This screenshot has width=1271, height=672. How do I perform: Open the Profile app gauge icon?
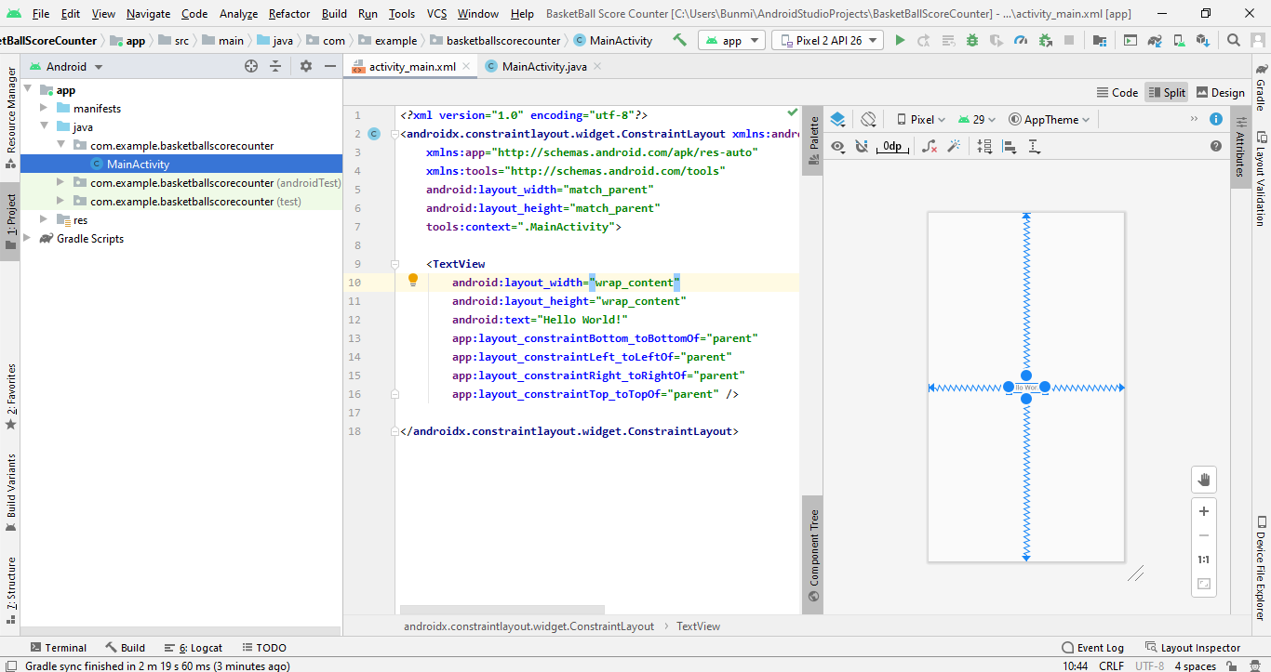(1021, 40)
